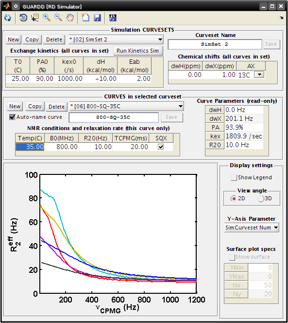Click the Show surface checkbox

pos(232,257)
